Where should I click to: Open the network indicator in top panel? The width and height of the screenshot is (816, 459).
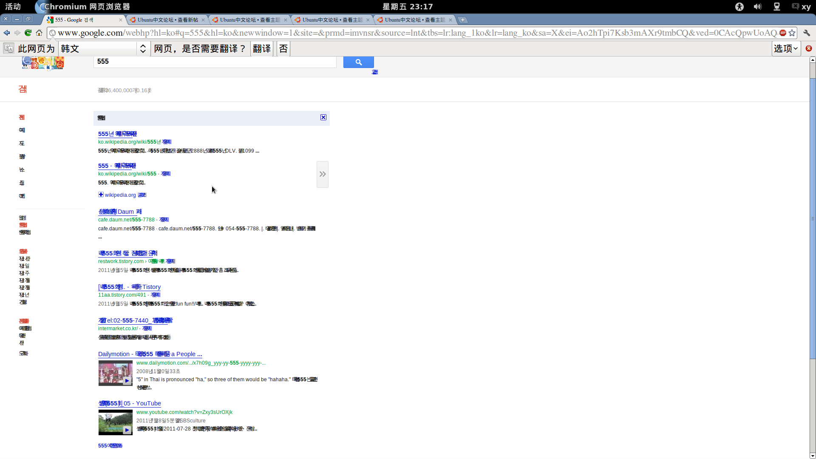coord(776,6)
